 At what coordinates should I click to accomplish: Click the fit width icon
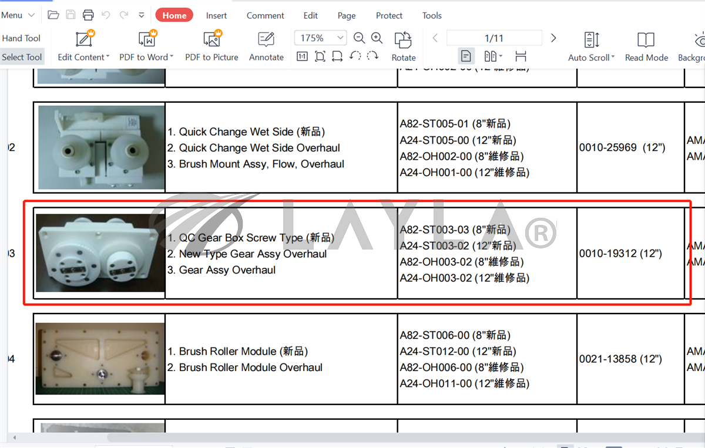tap(337, 56)
